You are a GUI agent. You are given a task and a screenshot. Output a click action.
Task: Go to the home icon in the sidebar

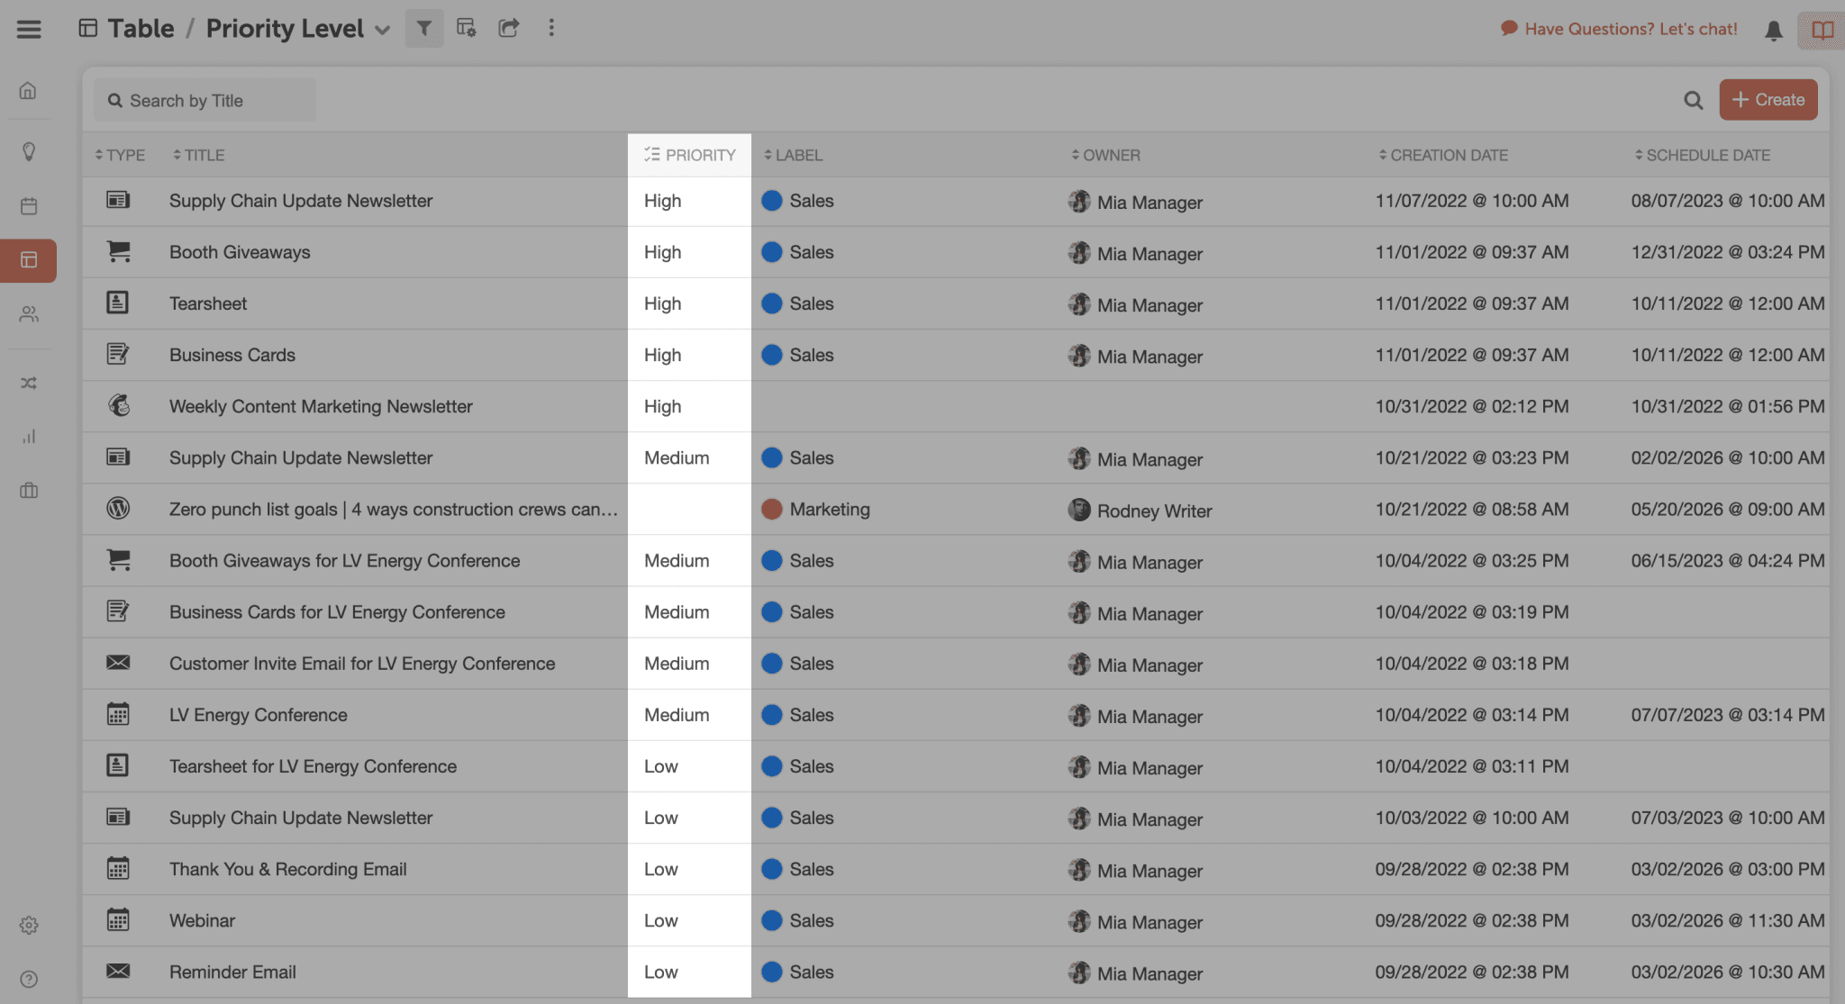pyautogui.click(x=29, y=91)
